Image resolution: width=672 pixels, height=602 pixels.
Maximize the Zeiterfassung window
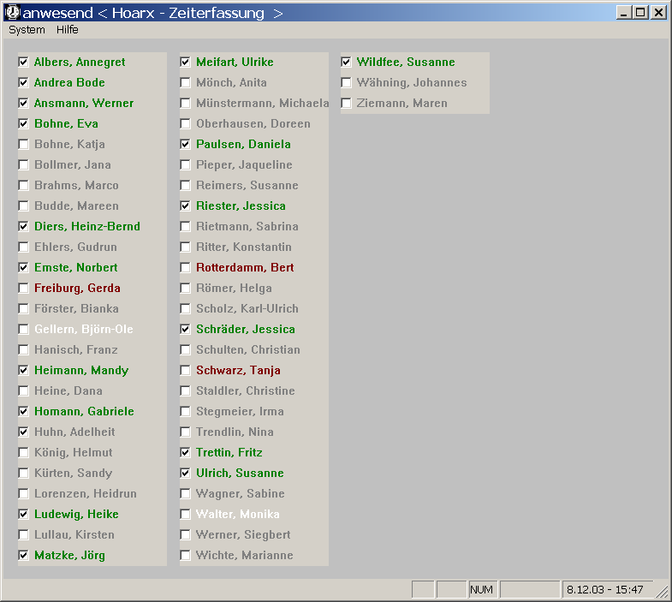(641, 13)
